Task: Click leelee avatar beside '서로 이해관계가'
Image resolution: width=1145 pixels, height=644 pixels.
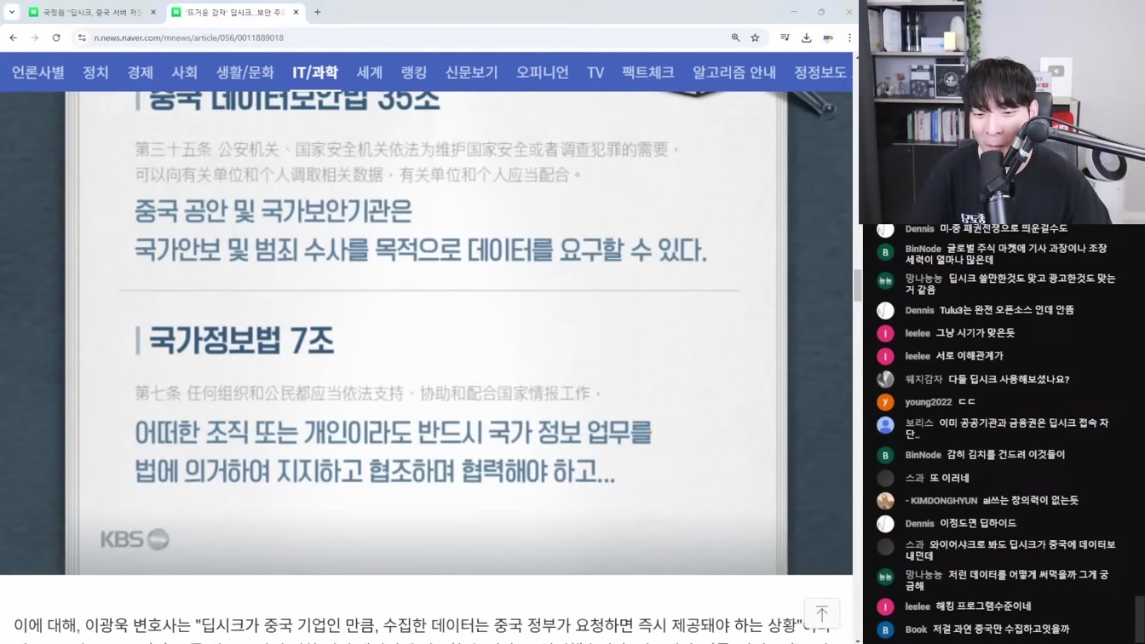Action: [x=886, y=356]
